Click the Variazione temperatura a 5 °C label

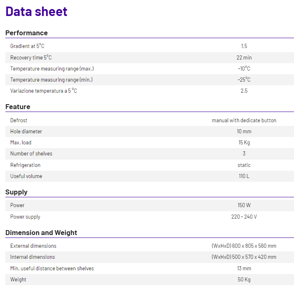click(43, 91)
